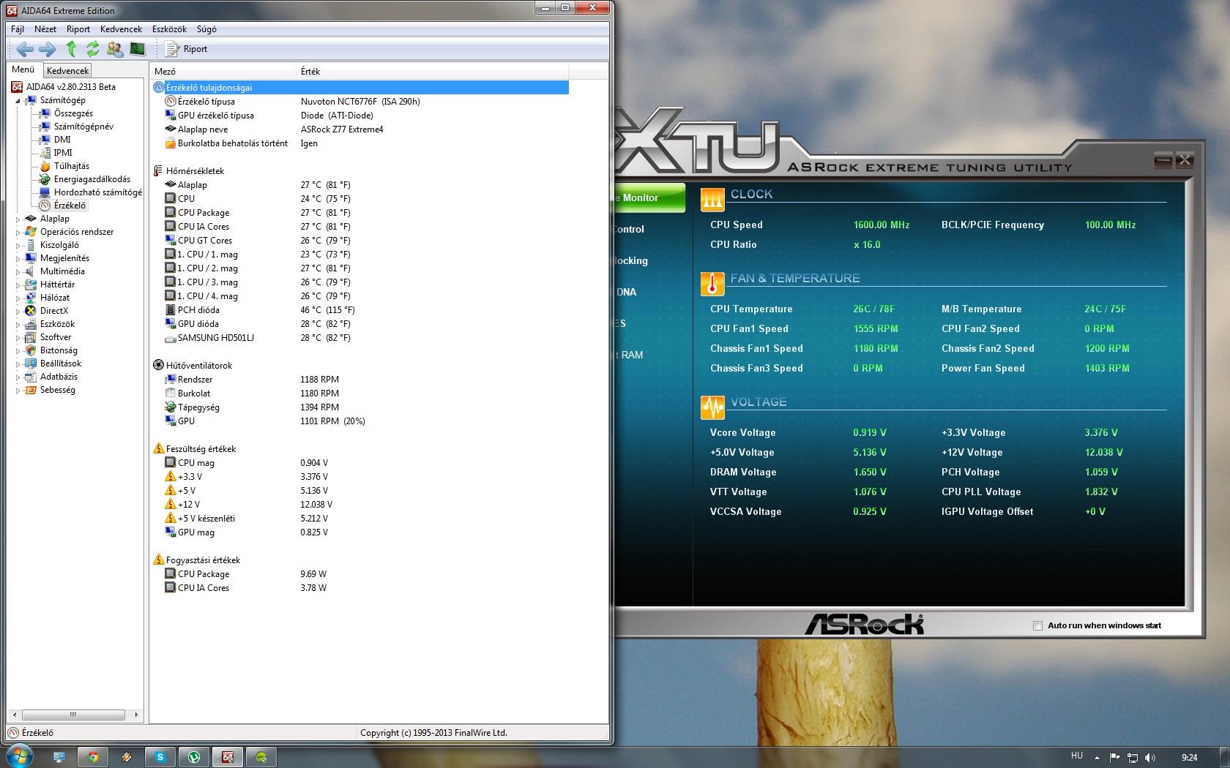
Task: Click the XTU Monitor green button
Action: 649,198
